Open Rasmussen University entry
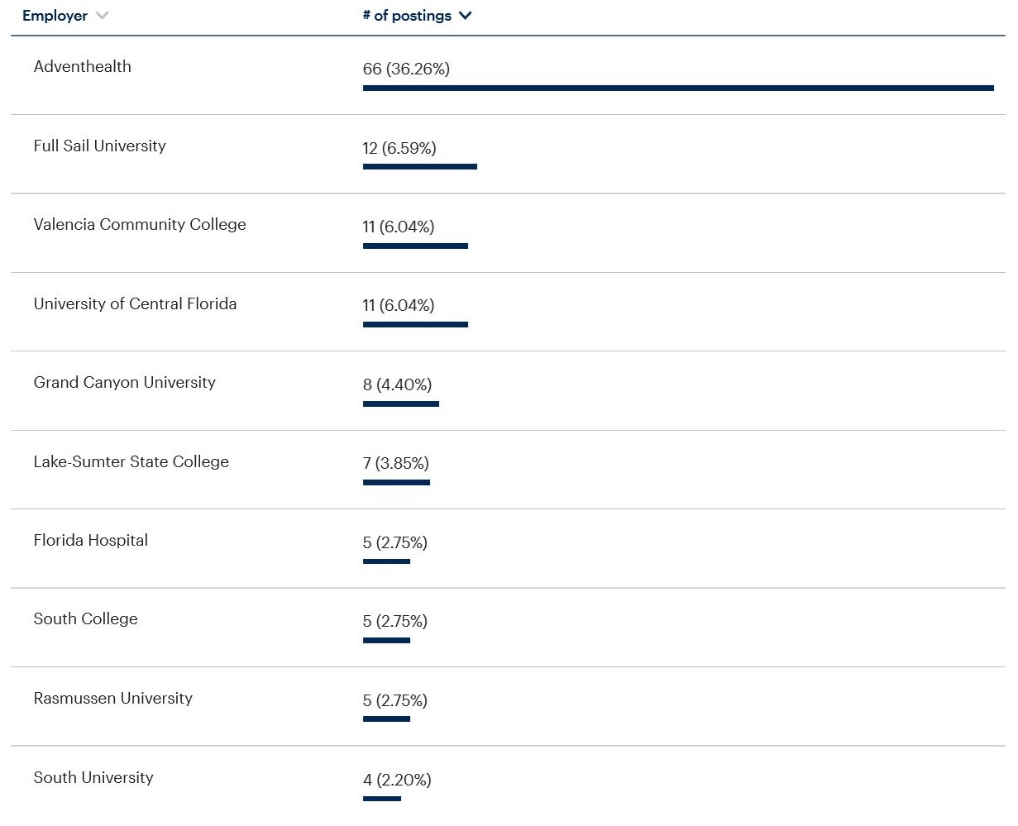 [112, 699]
